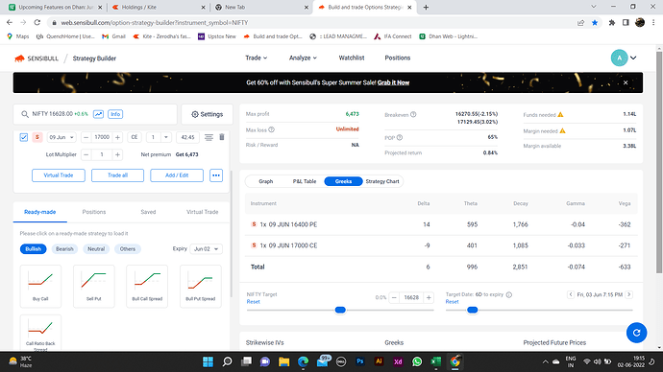
Task: Click Grab it Now link
Action: click(393, 82)
